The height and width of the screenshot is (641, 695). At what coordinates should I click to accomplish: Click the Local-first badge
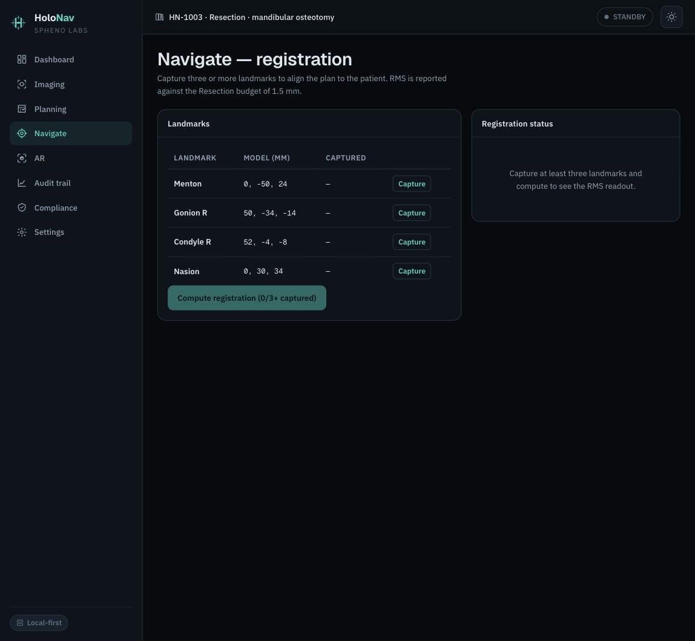(x=39, y=623)
